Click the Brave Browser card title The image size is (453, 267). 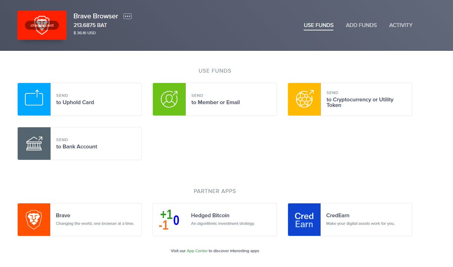pos(96,16)
